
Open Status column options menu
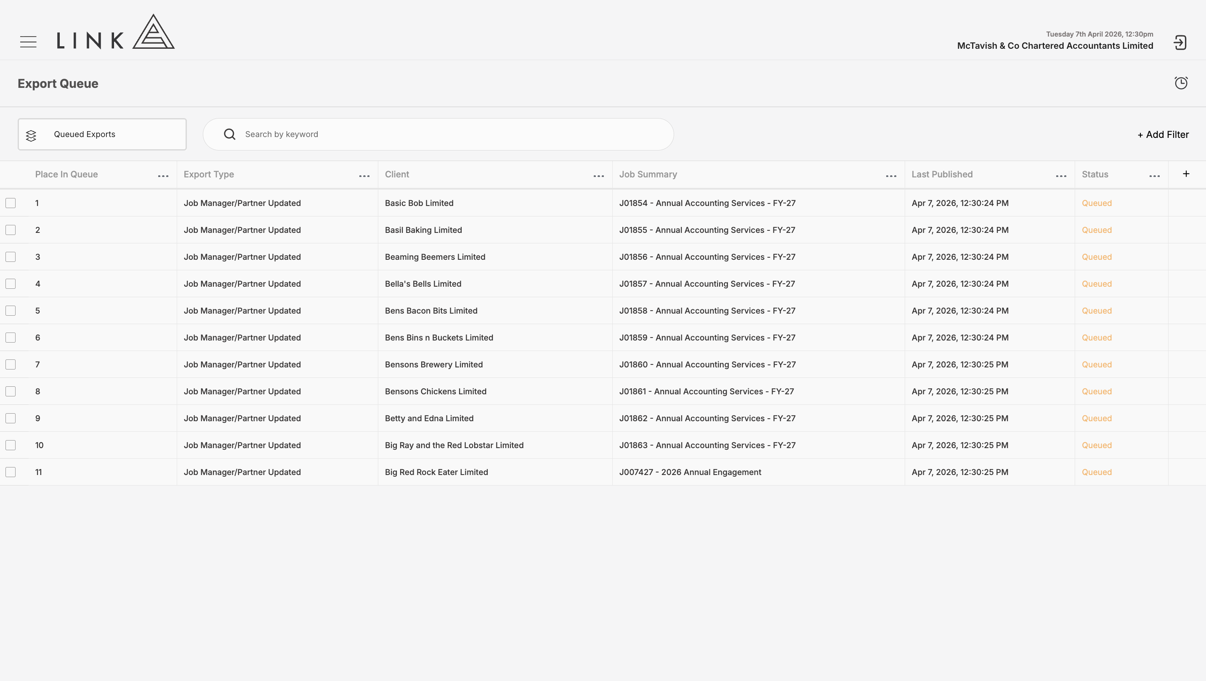click(1155, 176)
